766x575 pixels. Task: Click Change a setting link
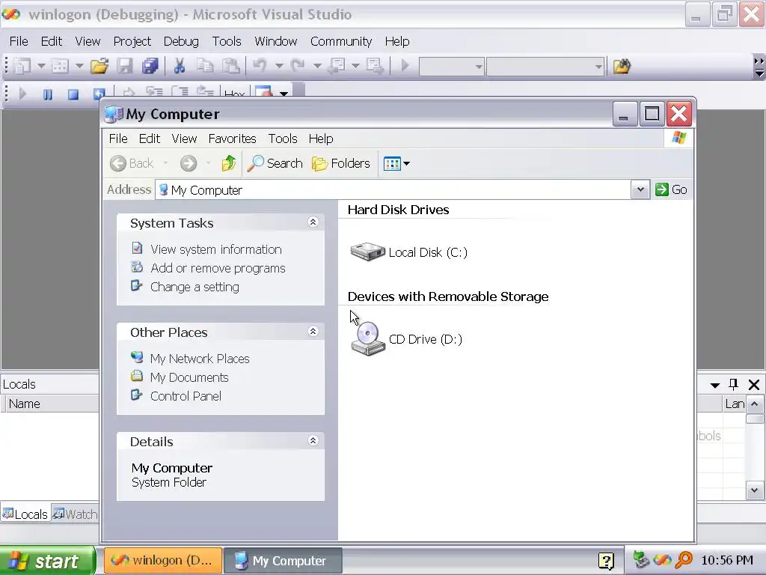(x=194, y=287)
